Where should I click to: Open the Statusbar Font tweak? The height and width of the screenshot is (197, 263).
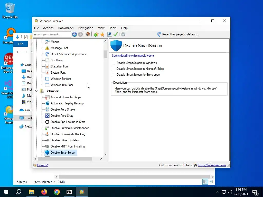(x=60, y=66)
